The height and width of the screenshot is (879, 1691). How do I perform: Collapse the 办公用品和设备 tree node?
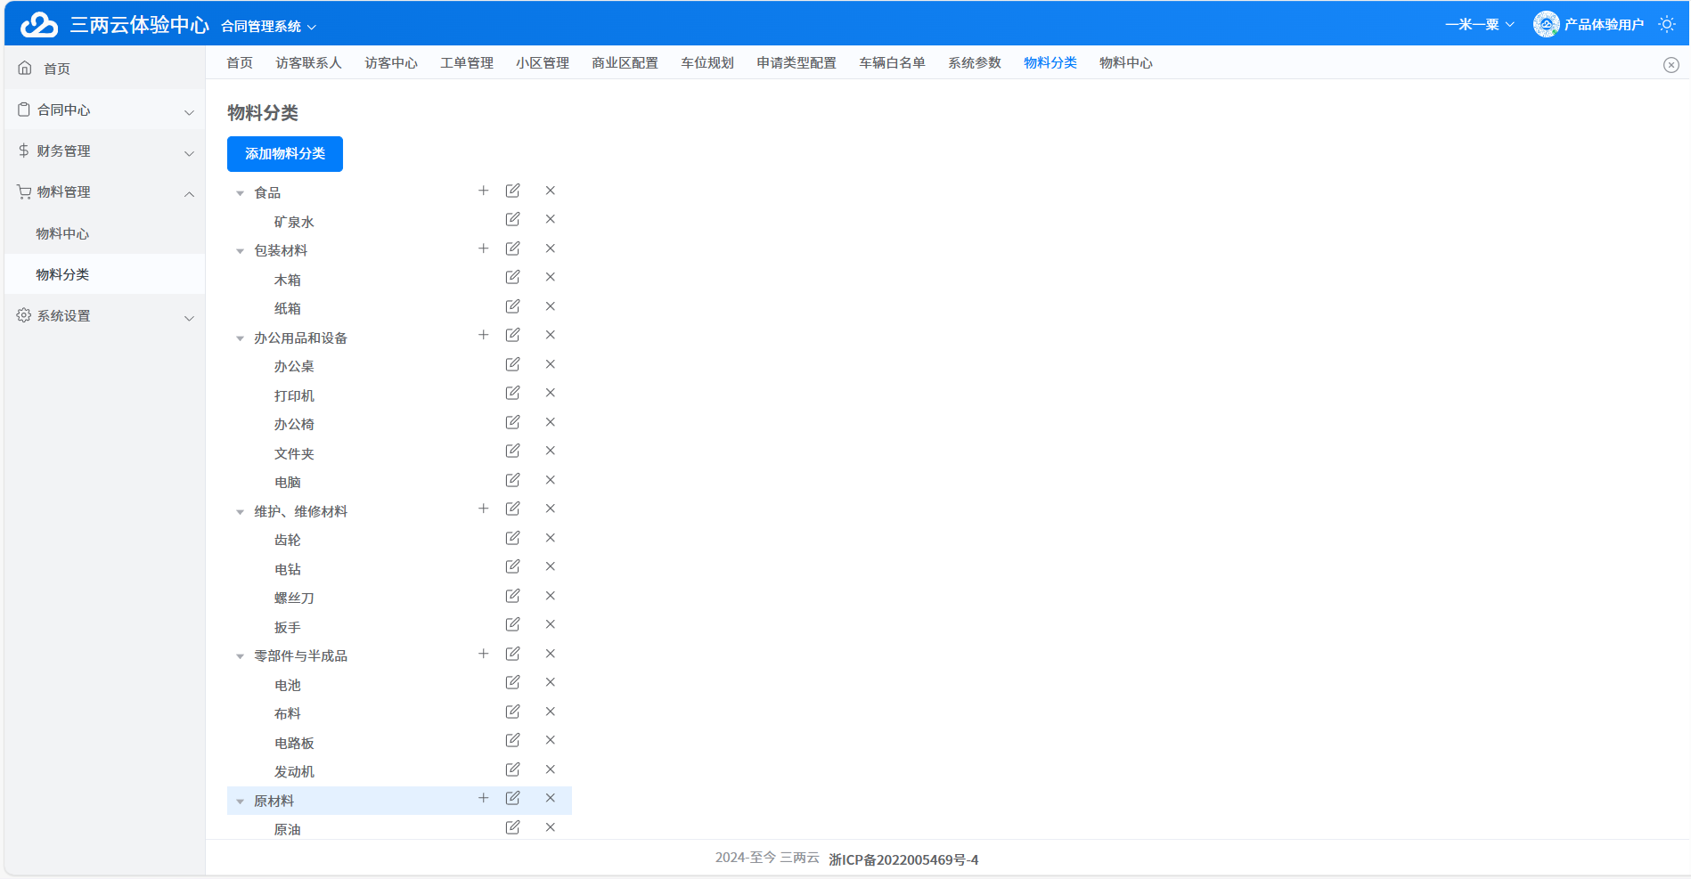pyautogui.click(x=240, y=338)
